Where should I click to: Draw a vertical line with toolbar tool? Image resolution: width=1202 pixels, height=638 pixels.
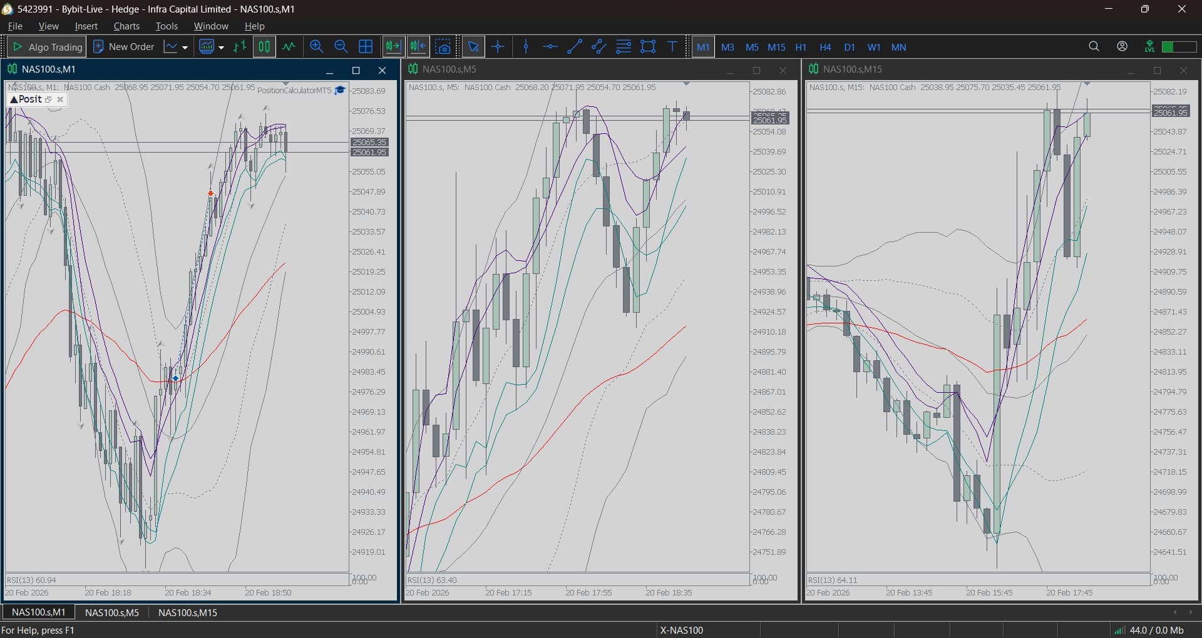pos(526,47)
